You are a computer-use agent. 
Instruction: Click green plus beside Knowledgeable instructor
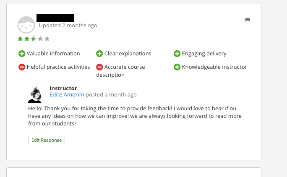[177, 67]
